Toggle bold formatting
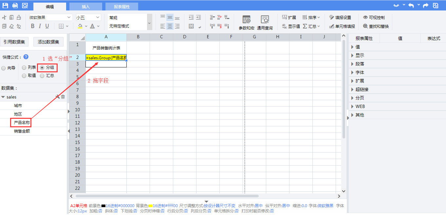 pyautogui.click(x=32, y=26)
